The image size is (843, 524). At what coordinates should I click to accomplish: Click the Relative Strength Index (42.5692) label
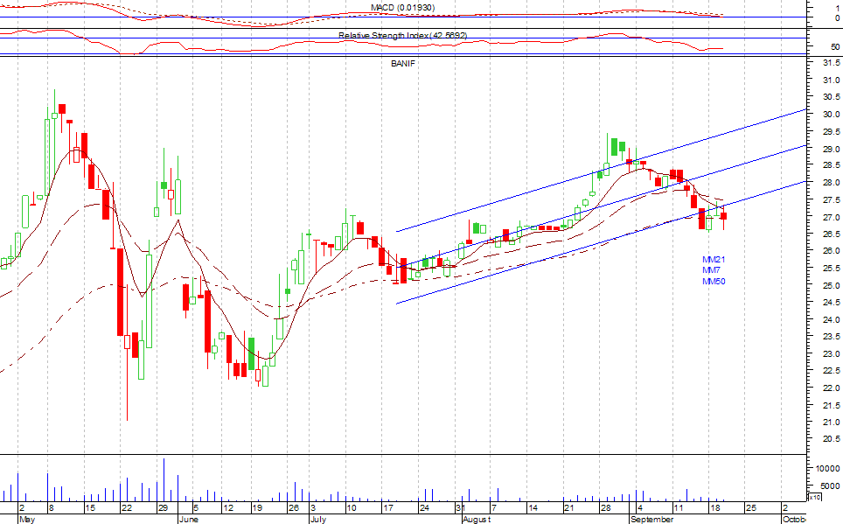402,36
